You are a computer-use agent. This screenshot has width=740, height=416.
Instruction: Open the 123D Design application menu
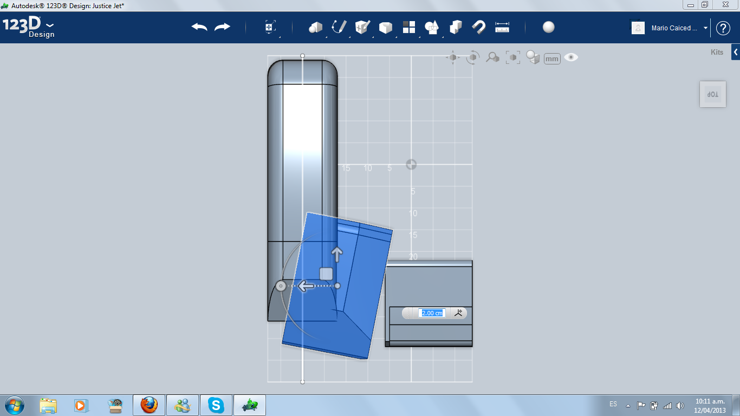coord(28,28)
